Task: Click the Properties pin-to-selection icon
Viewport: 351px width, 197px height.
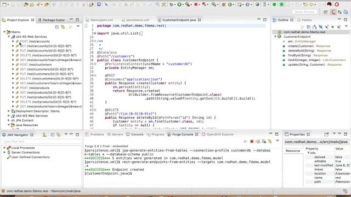Action: 326,134
